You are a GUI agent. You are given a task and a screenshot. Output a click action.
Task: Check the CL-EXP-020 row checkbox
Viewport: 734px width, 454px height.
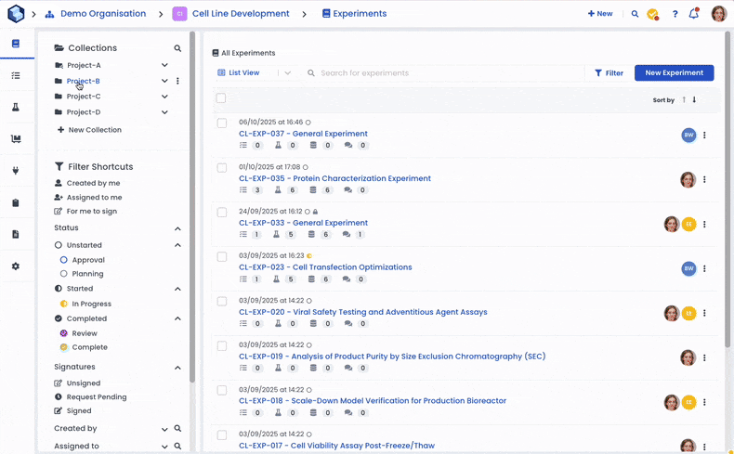tap(222, 301)
